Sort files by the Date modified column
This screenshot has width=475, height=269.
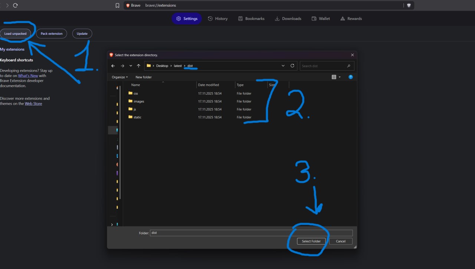(209, 85)
